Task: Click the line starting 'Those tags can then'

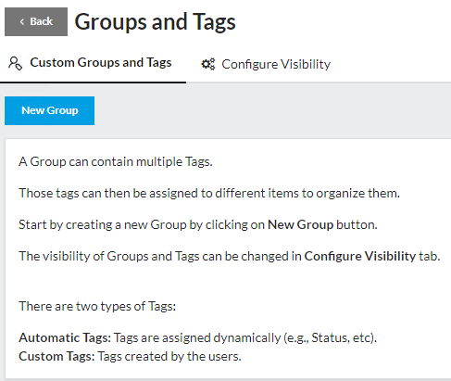Action: (209, 193)
